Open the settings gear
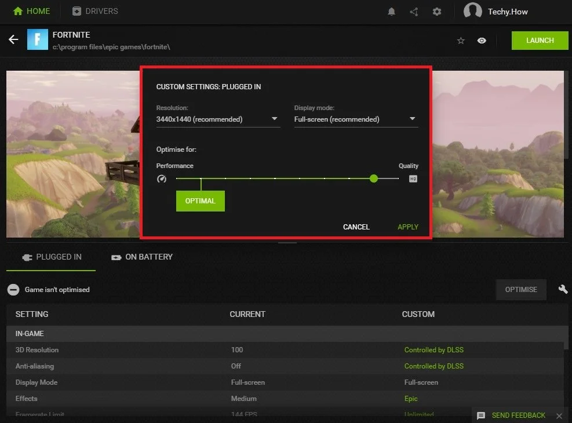Viewport: 572px width, 423px height. [x=436, y=12]
